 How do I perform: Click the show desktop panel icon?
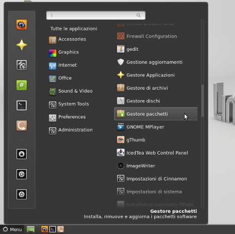point(31,229)
